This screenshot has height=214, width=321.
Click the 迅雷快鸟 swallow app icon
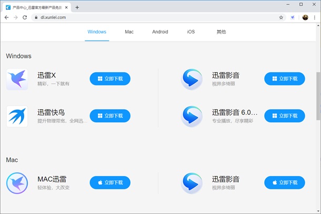(x=17, y=116)
